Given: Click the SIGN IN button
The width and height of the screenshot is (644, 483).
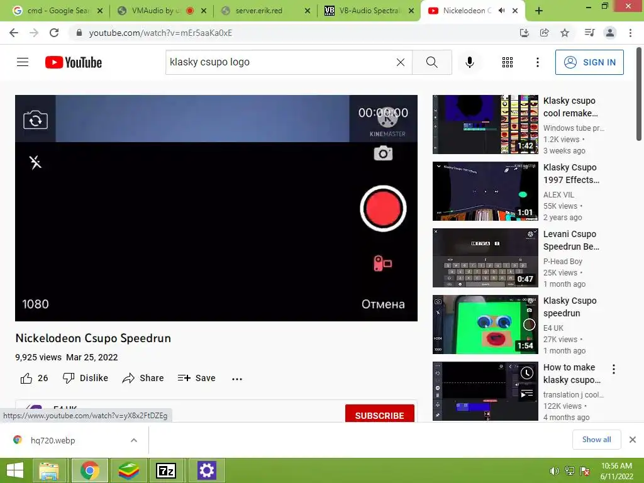Looking at the screenshot, I should (x=589, y=62).
